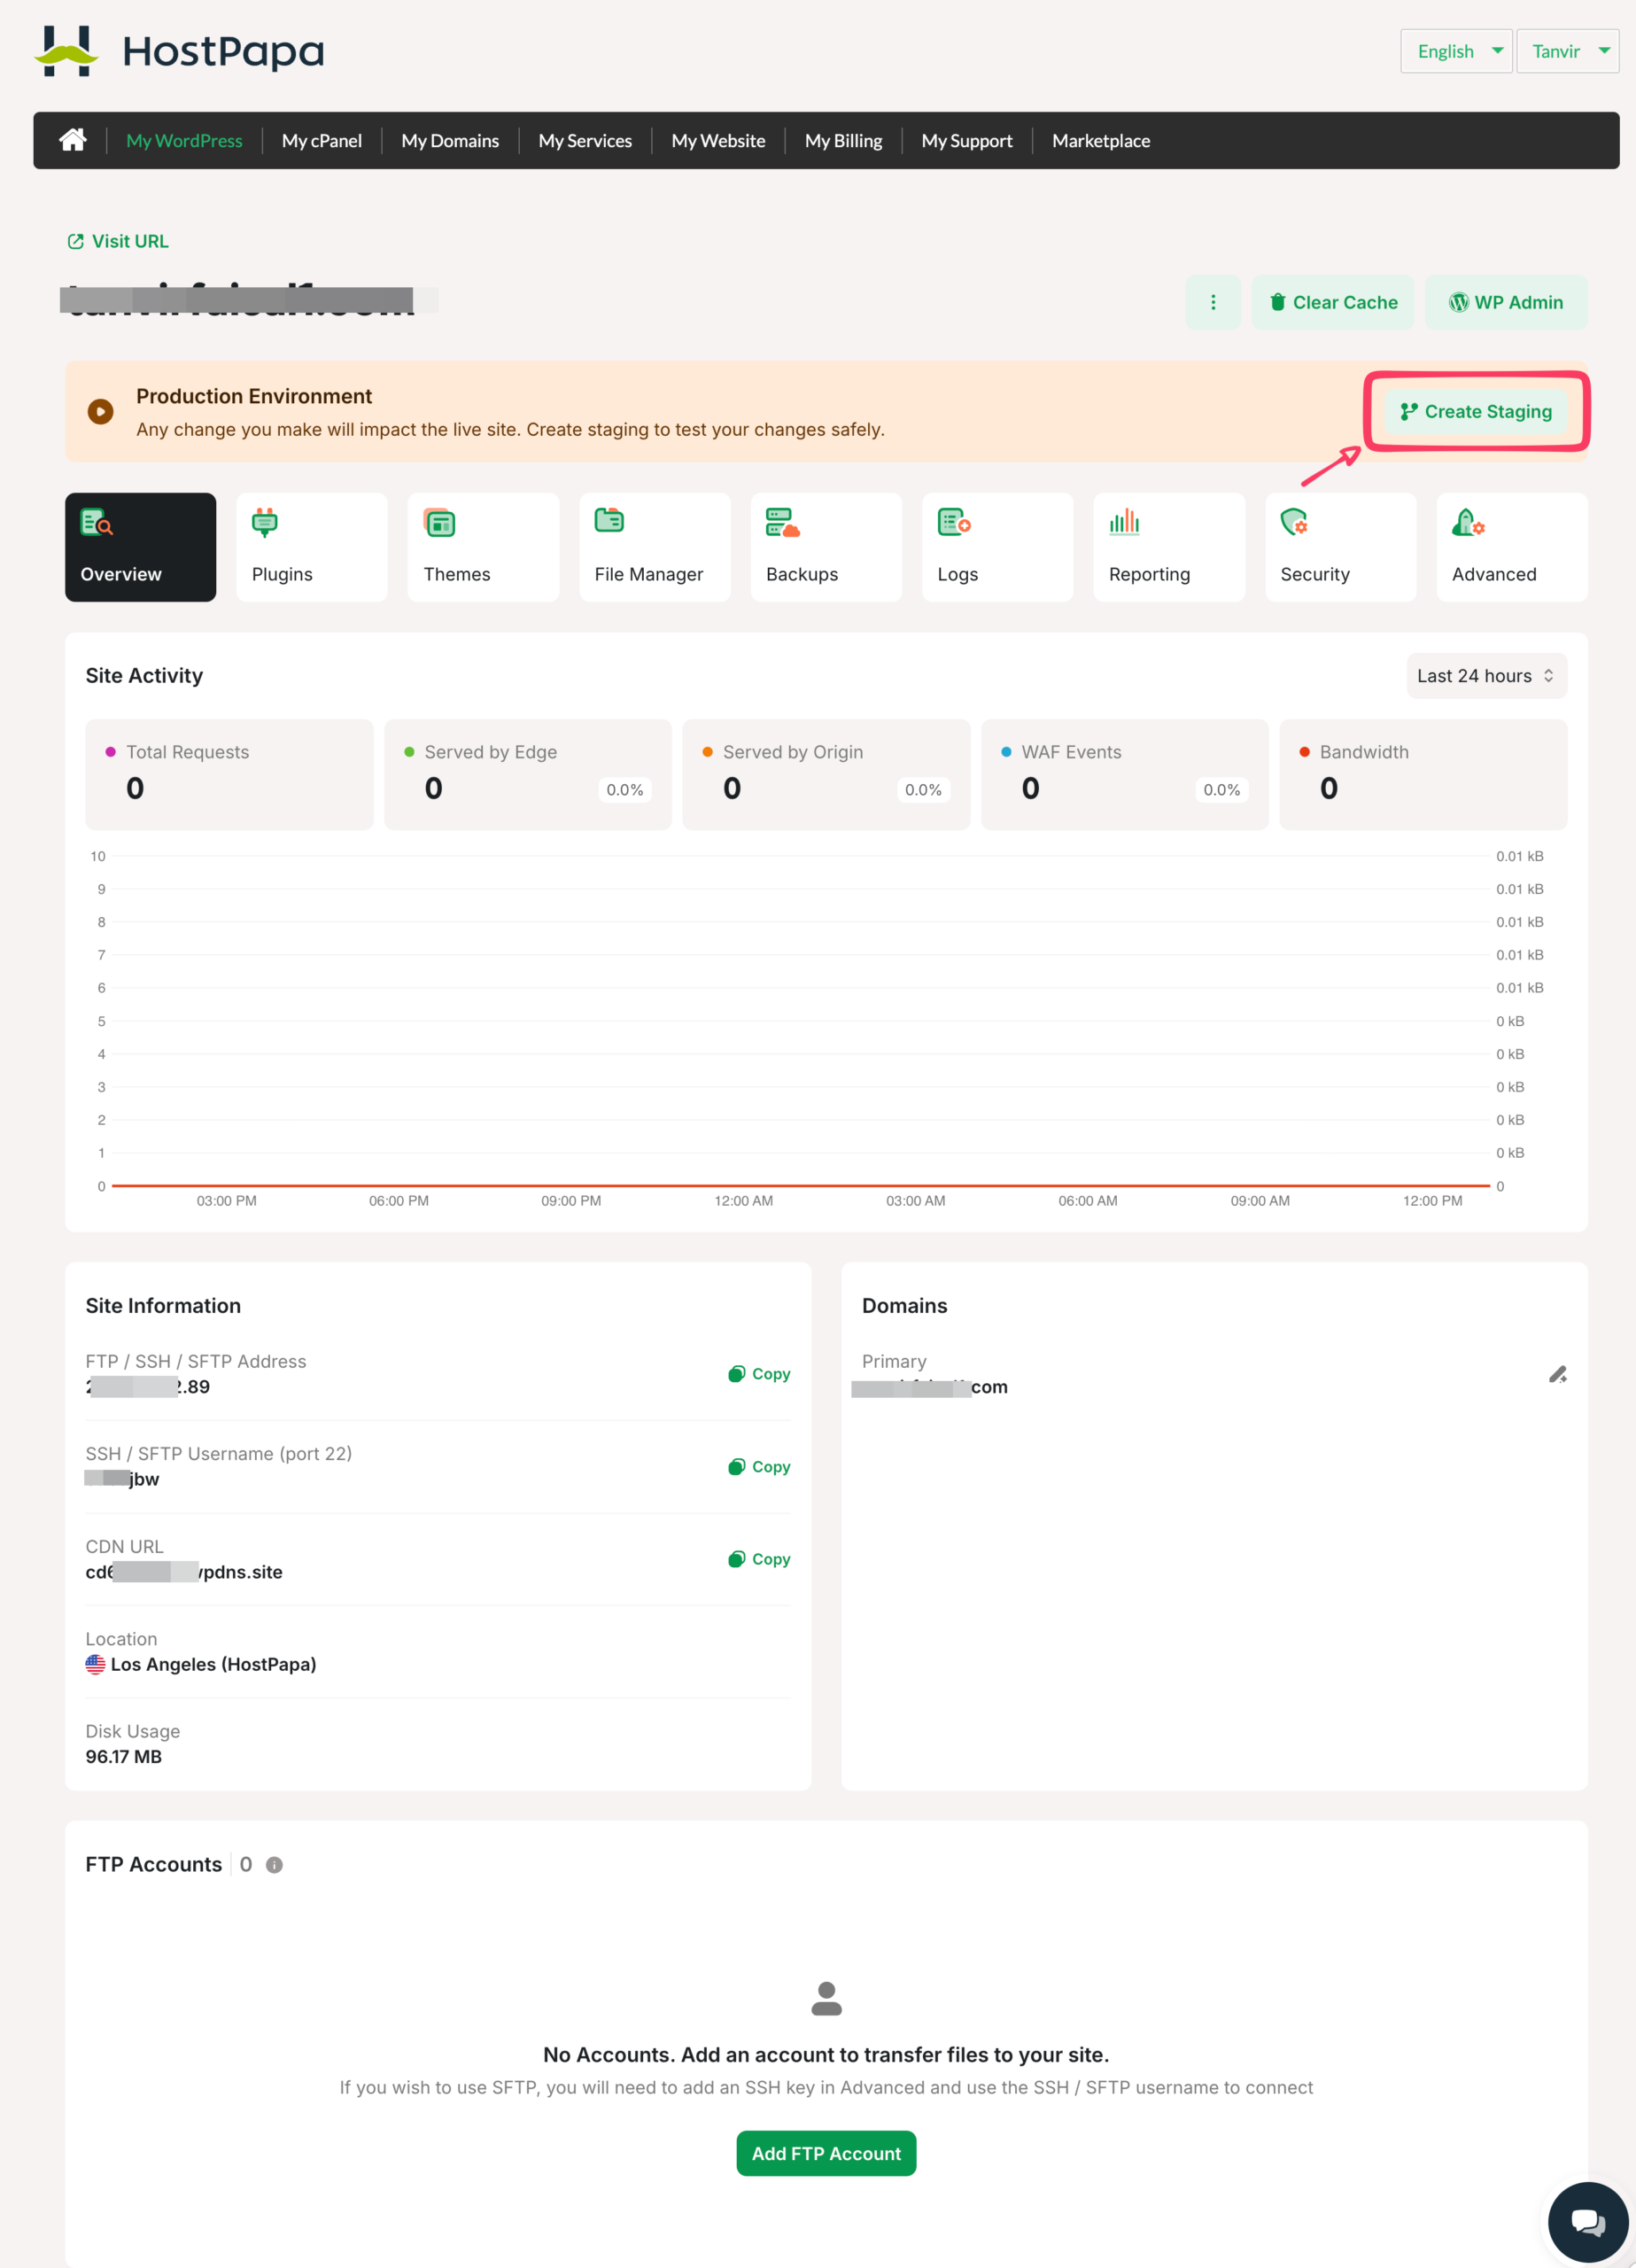Click the Add FTP Account button

click(826, 2153)
